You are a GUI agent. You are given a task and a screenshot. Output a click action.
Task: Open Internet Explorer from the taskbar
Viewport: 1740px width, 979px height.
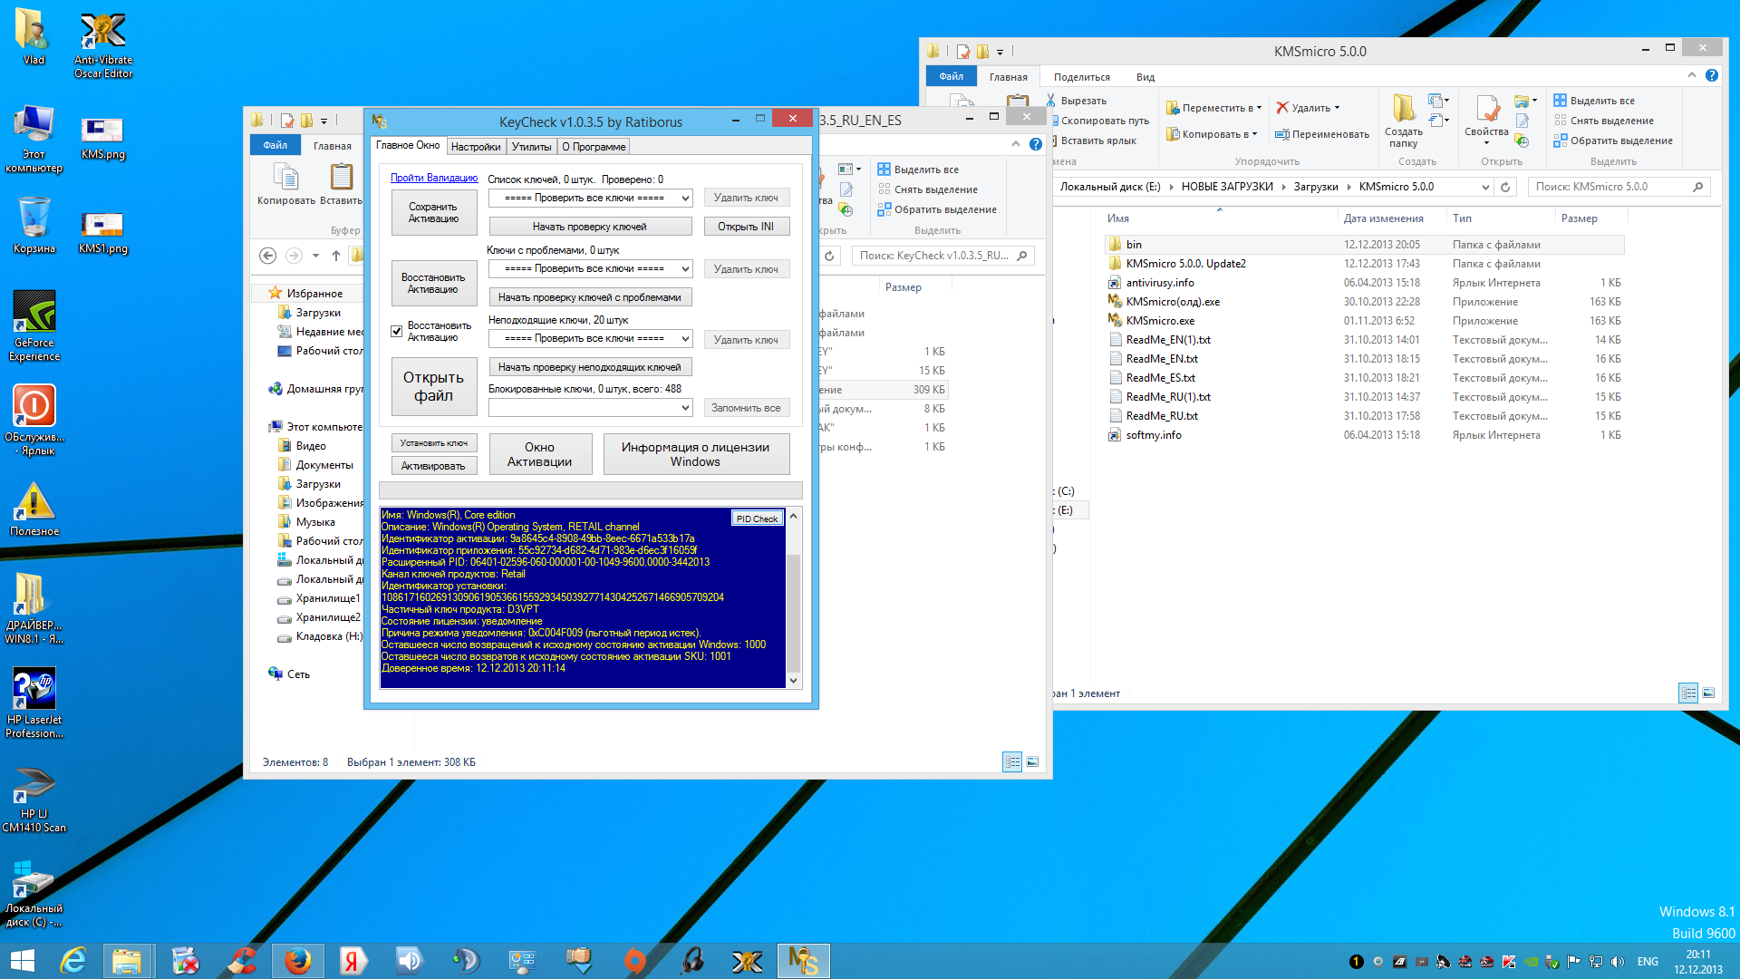pos(73,961)
